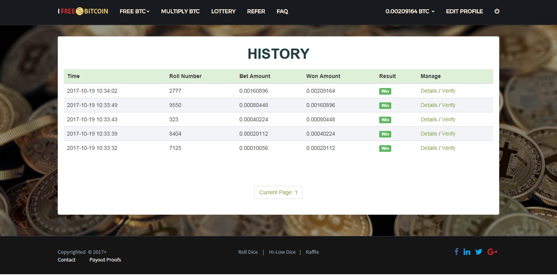Click the Won Amount column header
The height and width of the screenshot is (275, 557).
pos(323,76)
